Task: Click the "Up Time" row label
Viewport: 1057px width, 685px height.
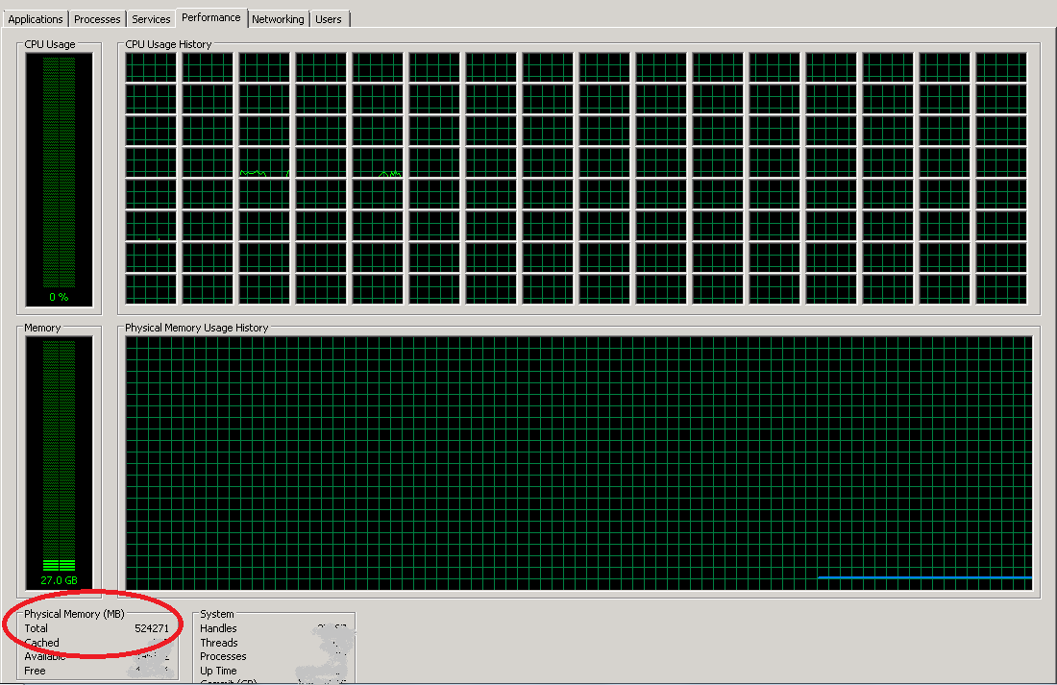Action: (218, 671)
